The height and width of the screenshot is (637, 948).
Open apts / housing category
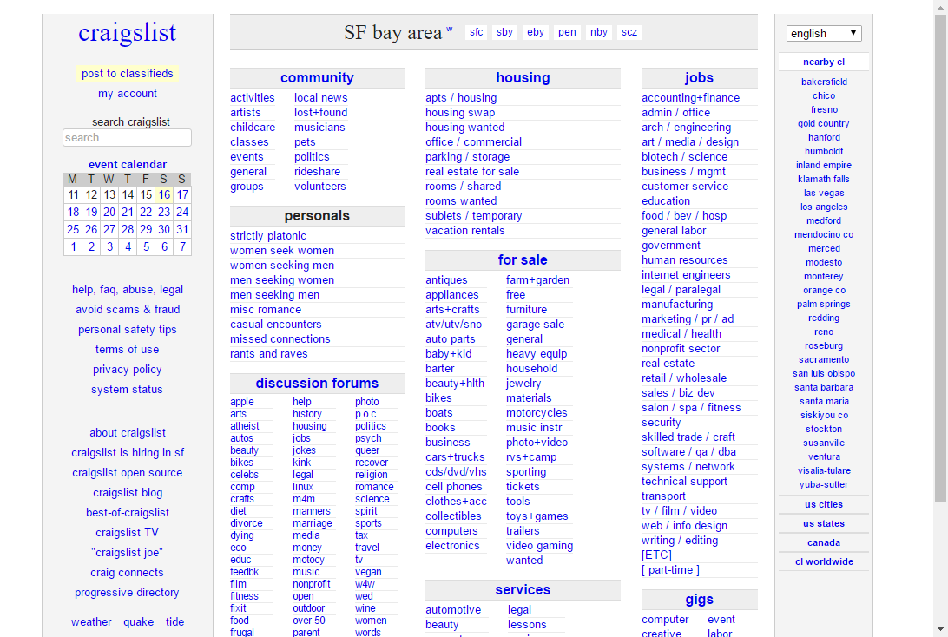click(461, 98)
